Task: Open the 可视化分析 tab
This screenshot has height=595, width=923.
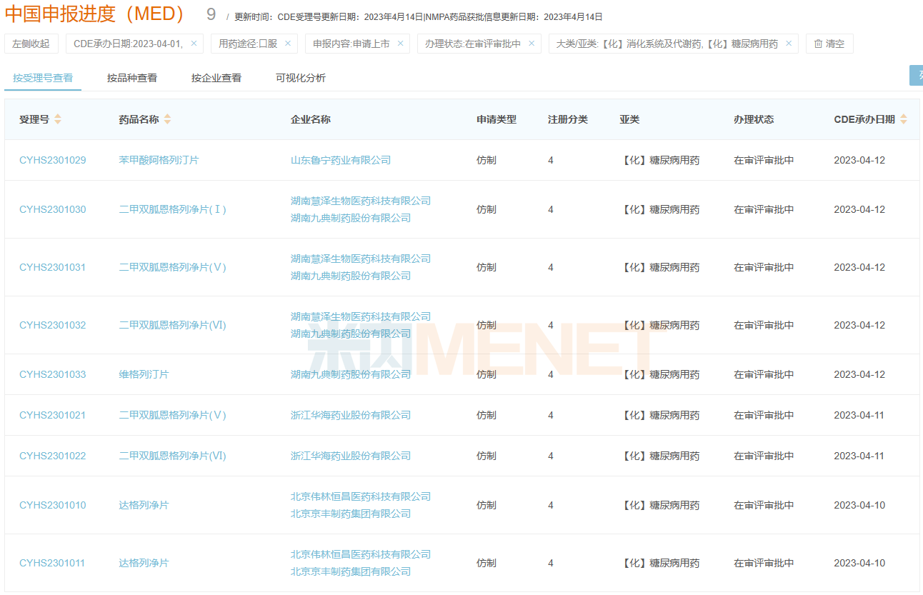Action: point(301,78)
